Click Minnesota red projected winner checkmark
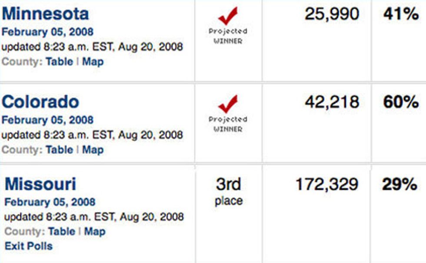The image size is (426, 263). (228, 16)
